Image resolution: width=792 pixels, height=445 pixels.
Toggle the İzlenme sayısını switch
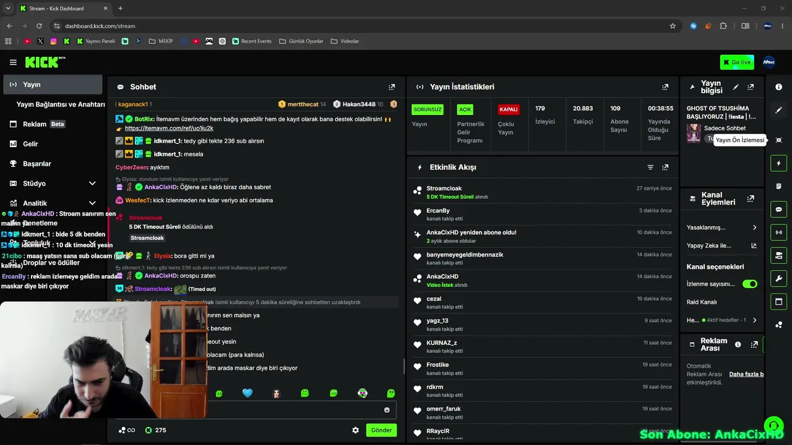(x=750, y=284)
